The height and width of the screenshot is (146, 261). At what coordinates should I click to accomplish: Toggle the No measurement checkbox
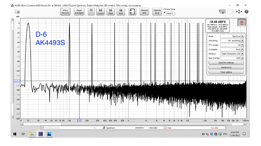43,128
